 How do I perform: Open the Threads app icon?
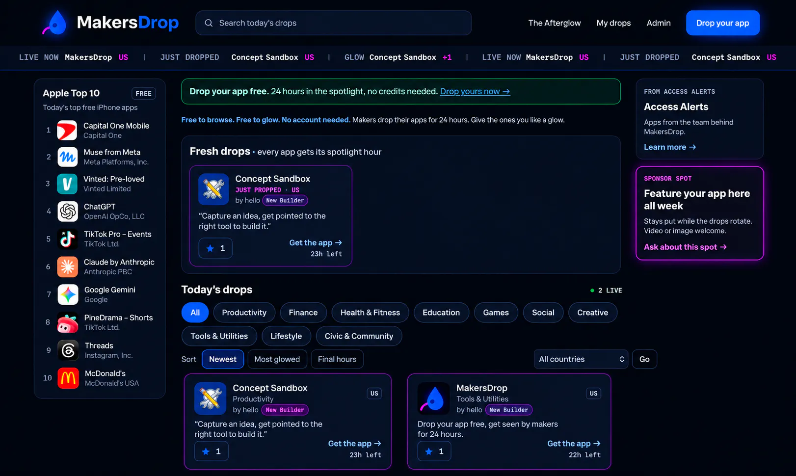click(68, 350)
